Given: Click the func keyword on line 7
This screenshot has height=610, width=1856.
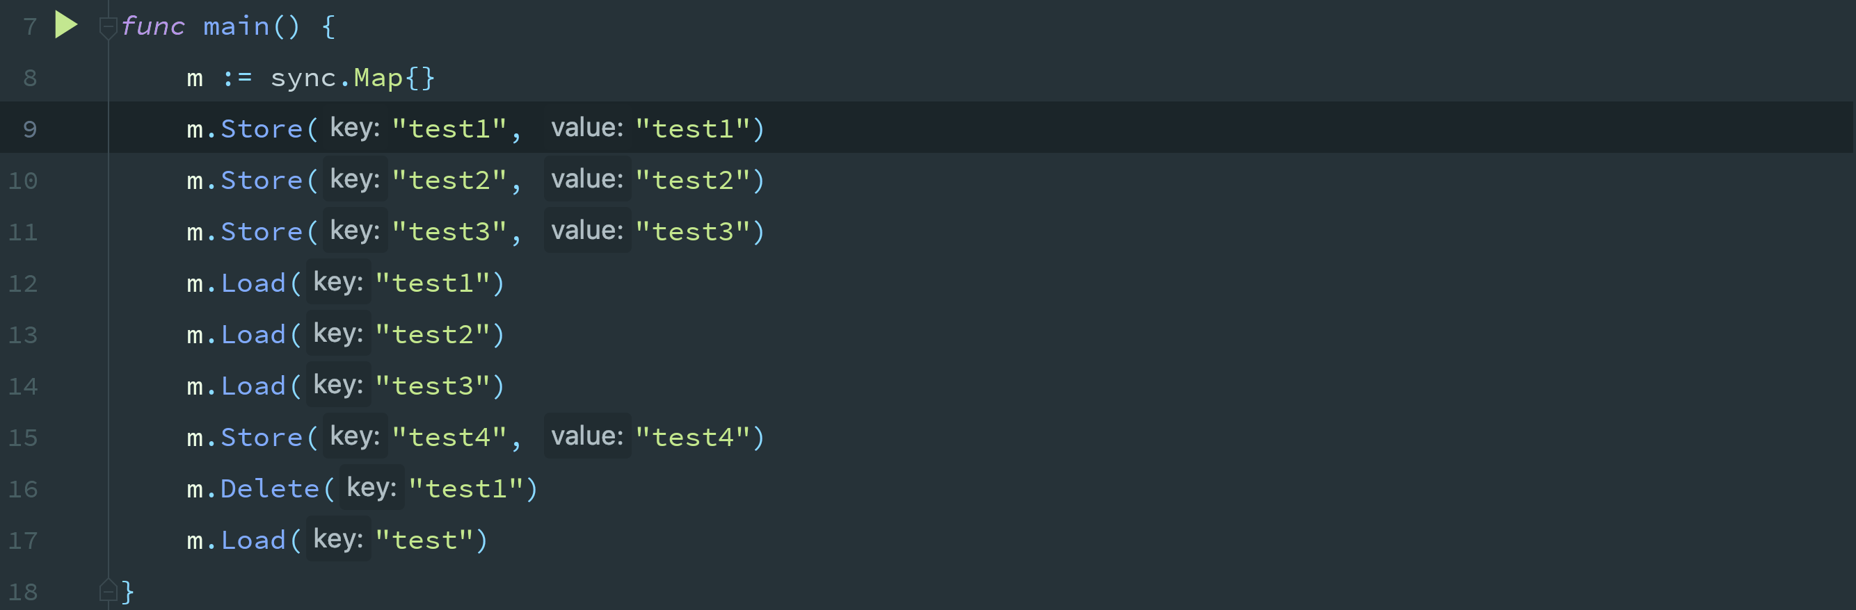Looking at the screenshot, I should coord(152,26).
